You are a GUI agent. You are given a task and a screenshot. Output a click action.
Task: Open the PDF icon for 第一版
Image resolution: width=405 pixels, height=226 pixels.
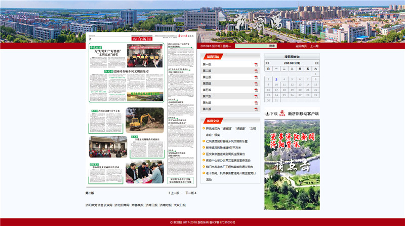(256, 65)
